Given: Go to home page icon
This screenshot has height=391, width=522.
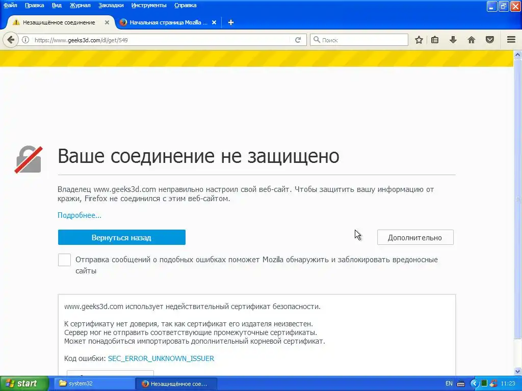Looking at the screenshot, I should (x=472, y=40).
